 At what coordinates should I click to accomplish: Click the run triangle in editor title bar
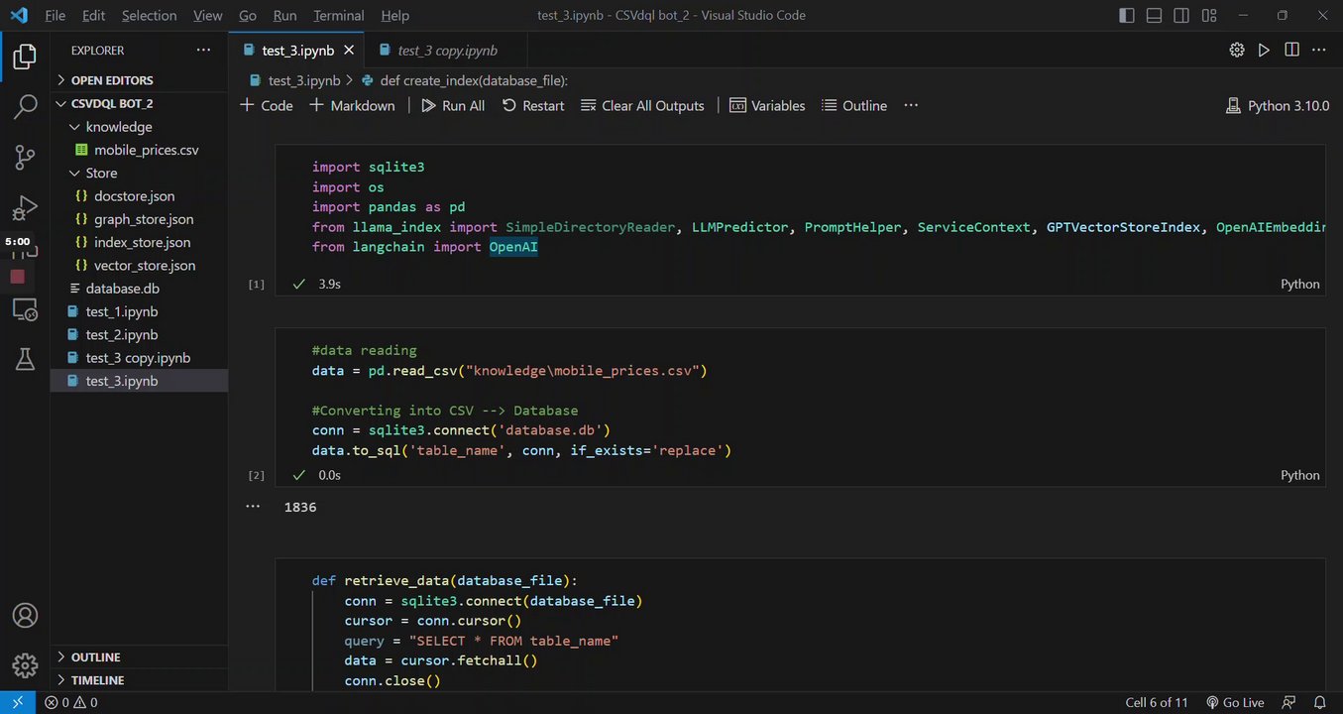click(x=1264, y=50)
